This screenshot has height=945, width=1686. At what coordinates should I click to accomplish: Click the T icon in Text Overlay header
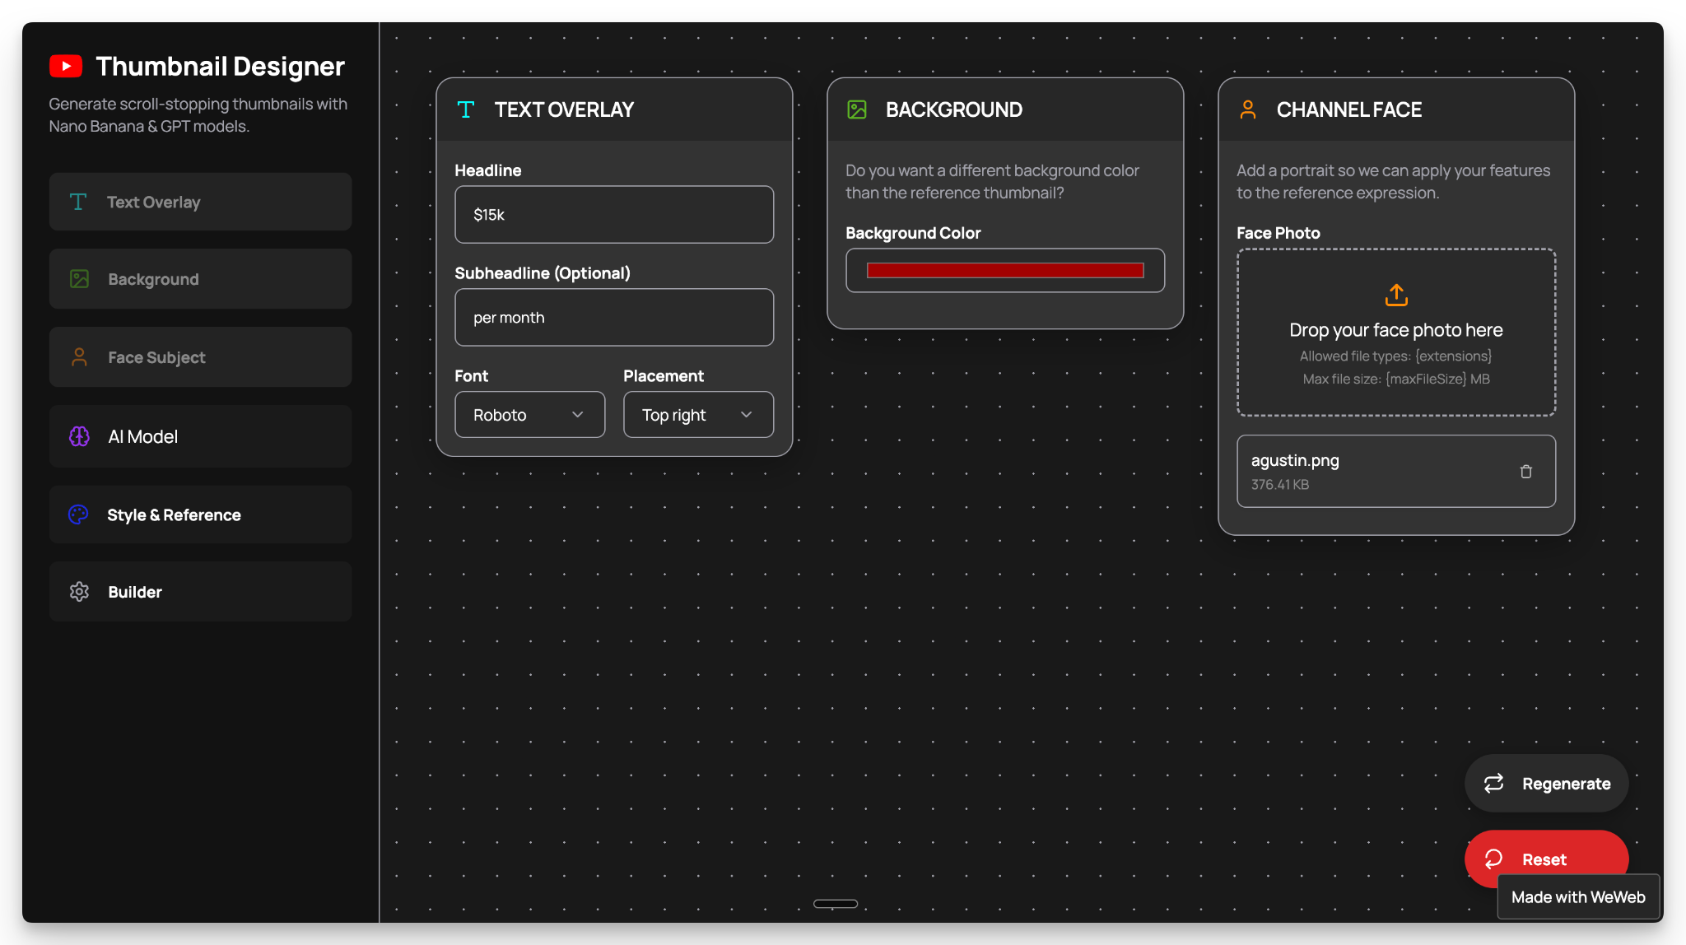click(466, 109)
